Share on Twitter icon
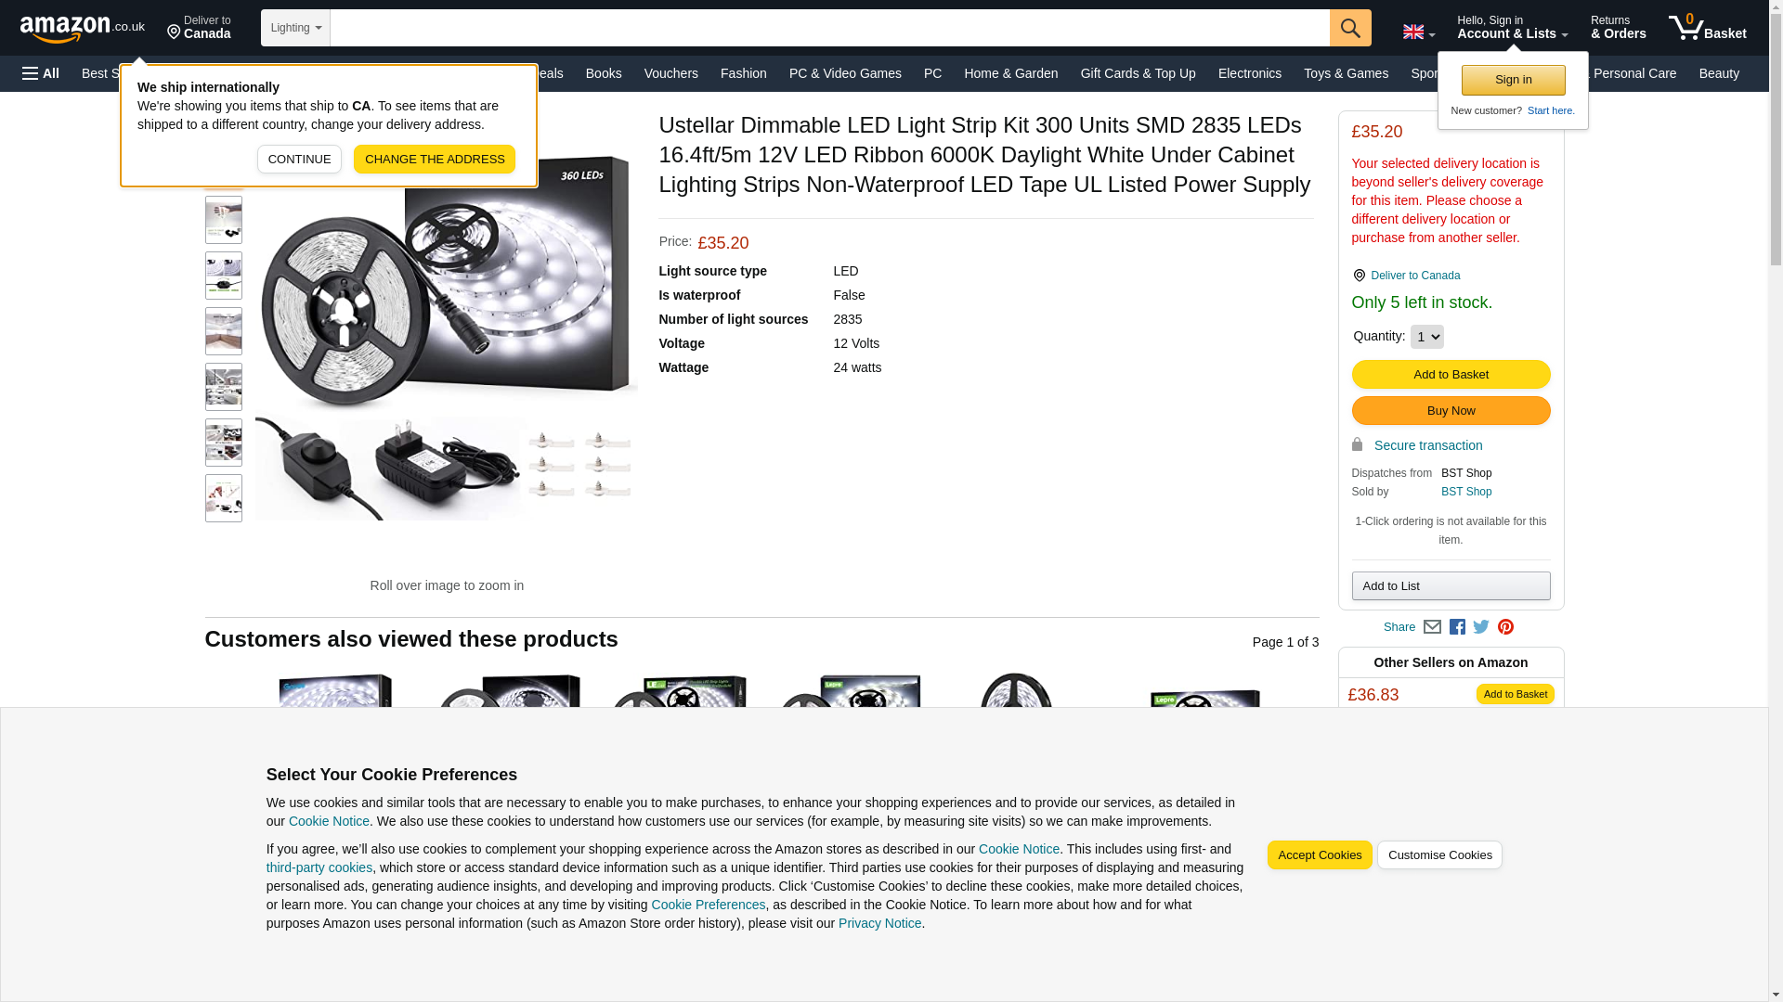Image resolution: width=1783 pixels, height=1002 pixels. [x=1481, y=627]
